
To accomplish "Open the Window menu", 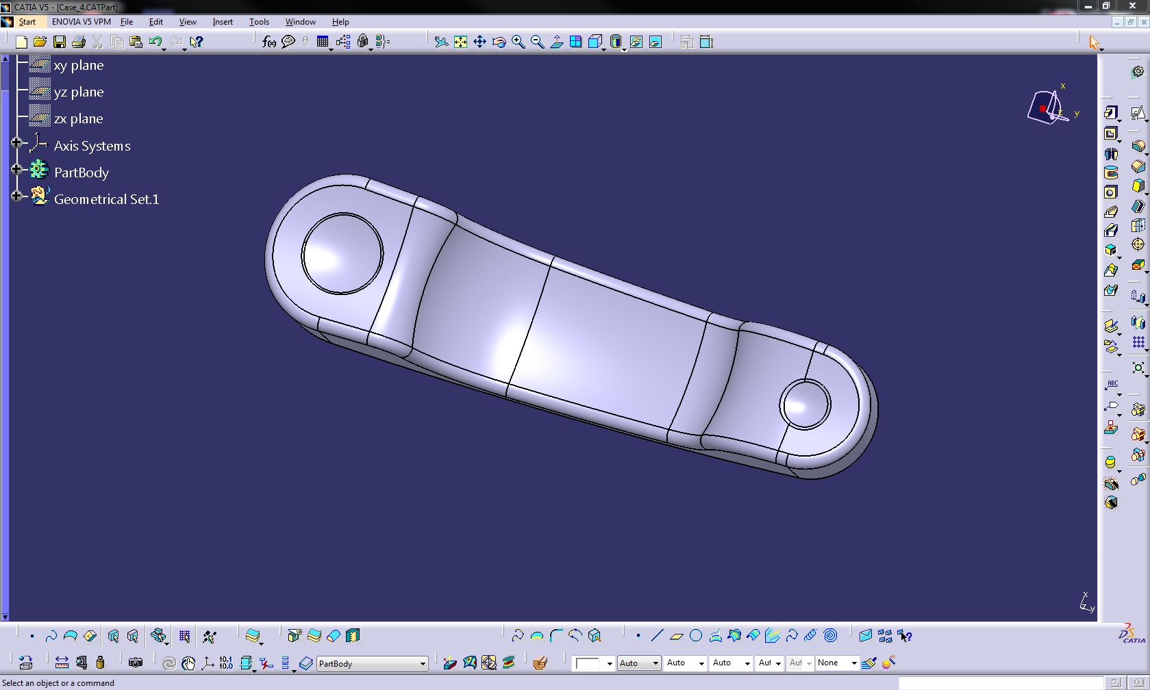I will (x=301, y=22).
